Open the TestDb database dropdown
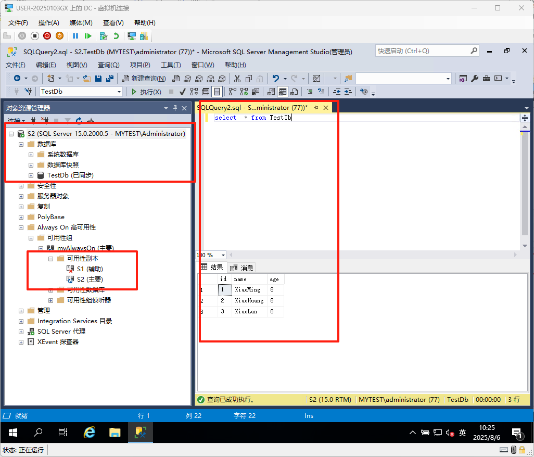 (x=119, y=92)
